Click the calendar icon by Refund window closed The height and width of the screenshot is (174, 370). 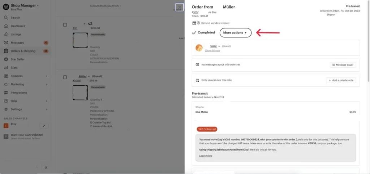pyautogui.click(x=194, y=23)
